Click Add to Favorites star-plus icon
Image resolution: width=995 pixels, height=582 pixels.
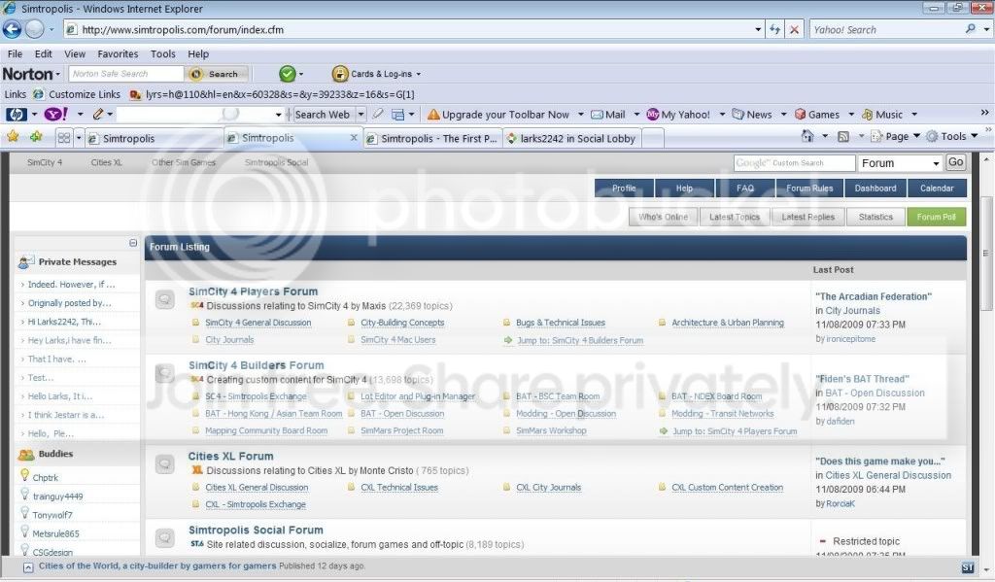click(36, 136)
